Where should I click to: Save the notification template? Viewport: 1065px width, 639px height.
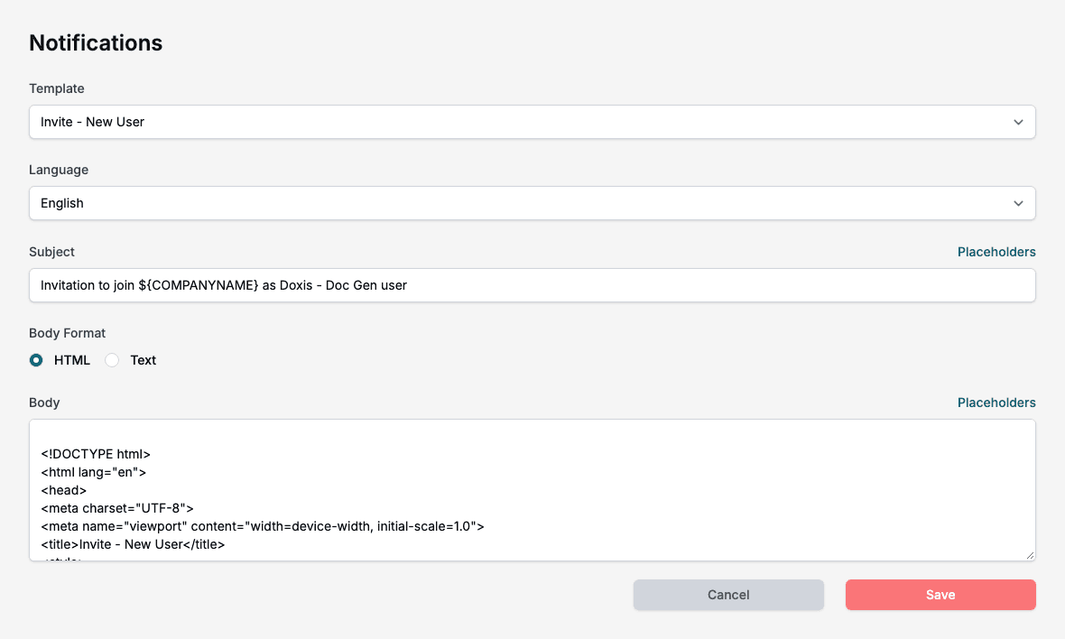coord(940,595)
